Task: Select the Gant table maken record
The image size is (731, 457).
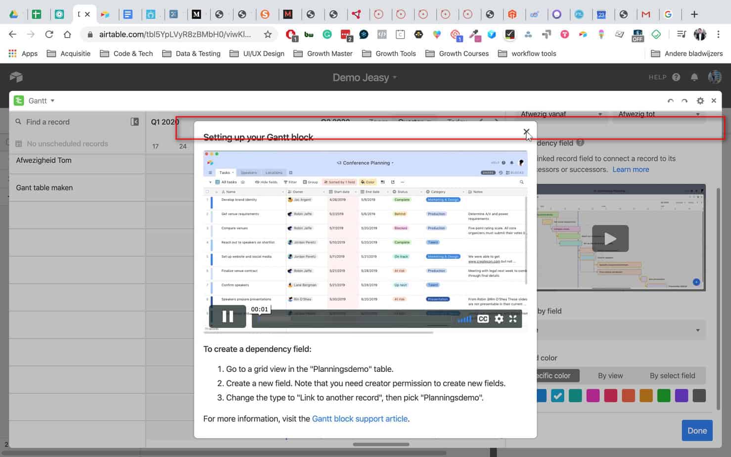Action: (x=77, y=187)
